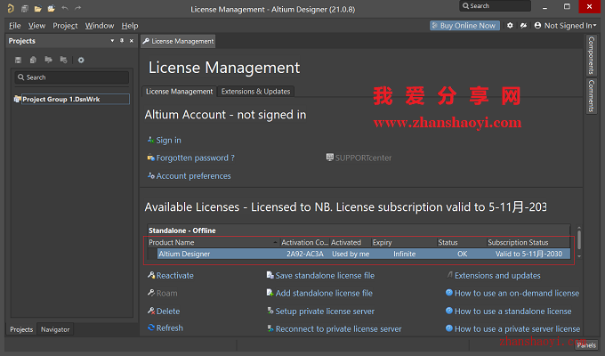Image resolution: width=605 pixels, height=356 pixels.
Task: Select the Projects bottom tab
Action: [x=21, y=329]
